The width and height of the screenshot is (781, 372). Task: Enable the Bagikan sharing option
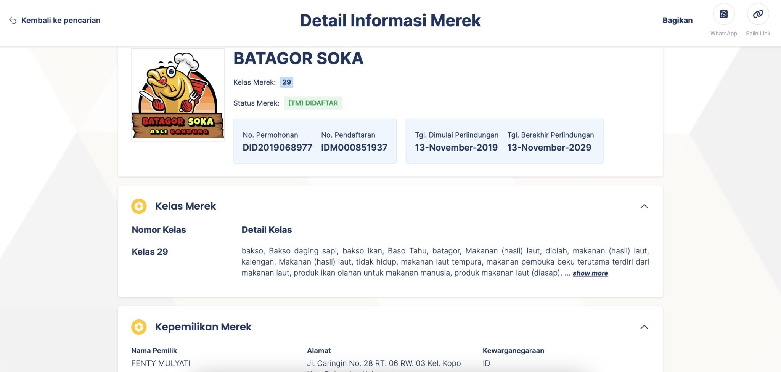[678, 20]
